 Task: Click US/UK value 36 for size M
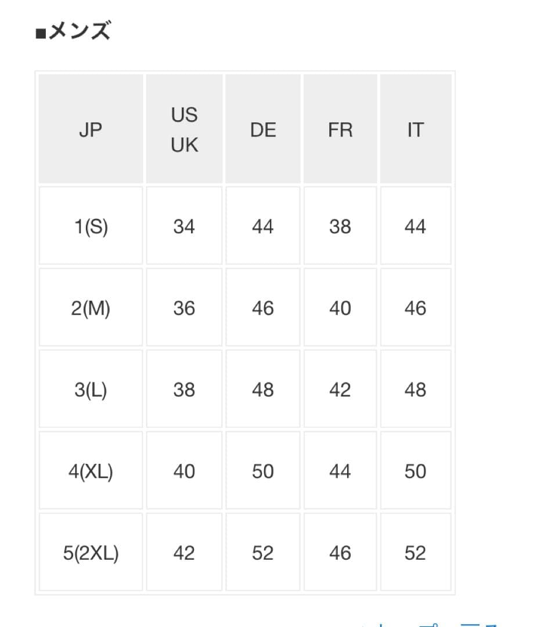point(184,308)
